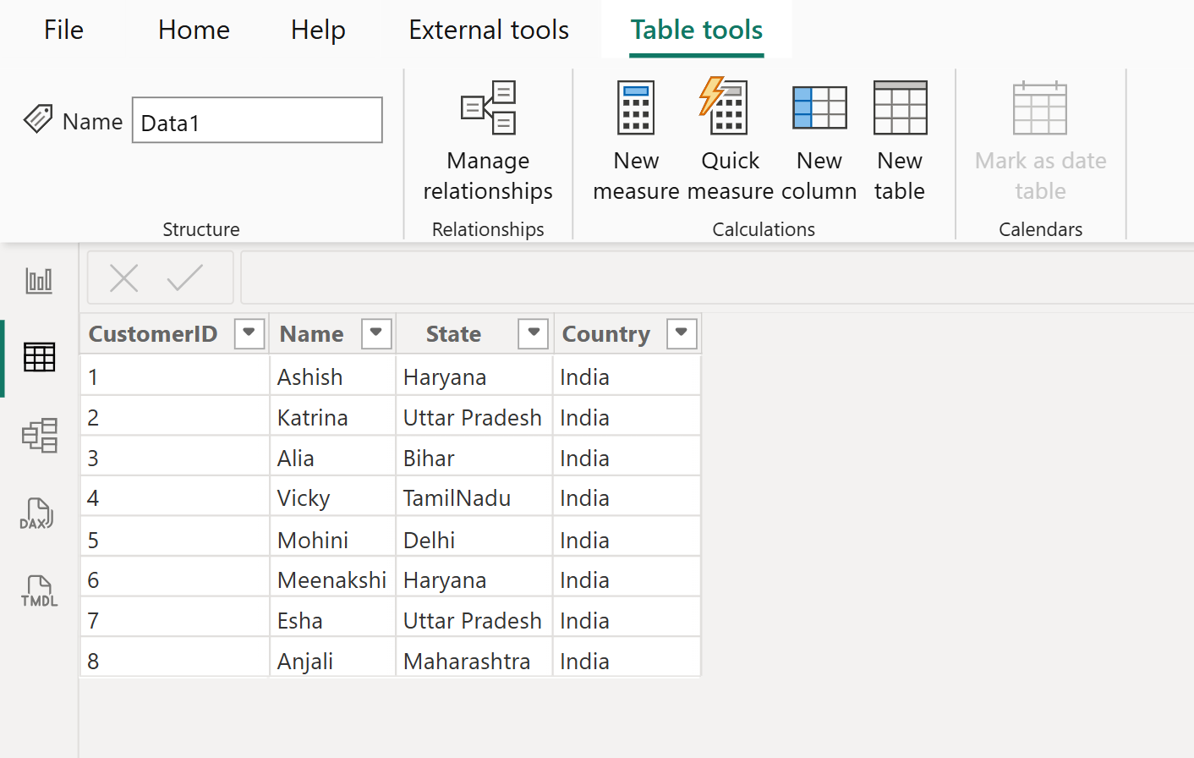Open the State column filter menu

click(x=532, y=333)
